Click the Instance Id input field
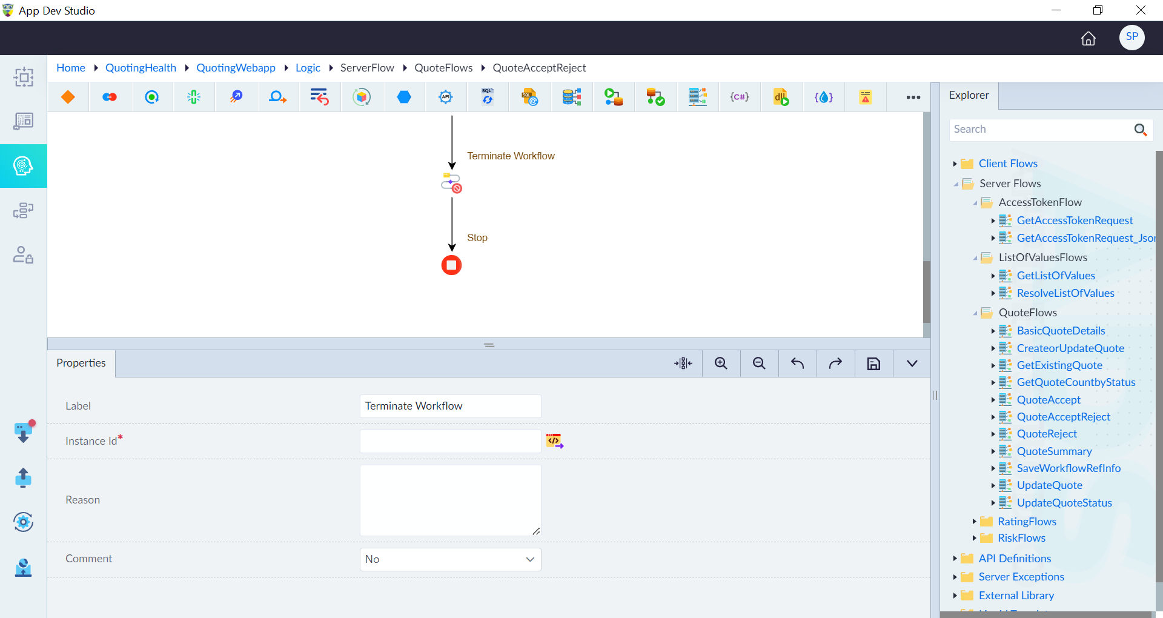Screen dimensions: 1163x618 click(450, 441)
